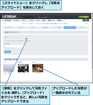Screen dimensions: 93x105
Task: Click the ダッシュボード link in the header
Action: 57,17
